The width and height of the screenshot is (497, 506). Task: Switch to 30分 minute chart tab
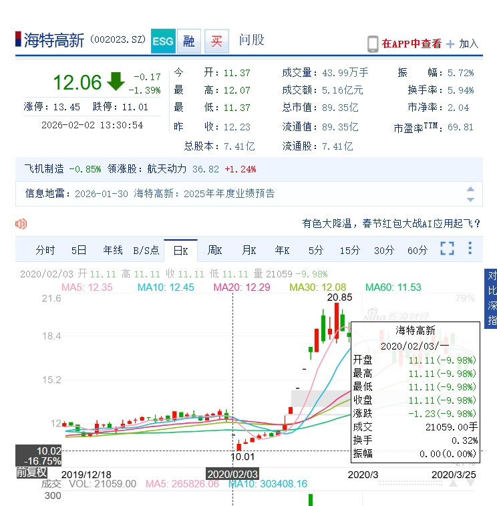click(384, 250)
